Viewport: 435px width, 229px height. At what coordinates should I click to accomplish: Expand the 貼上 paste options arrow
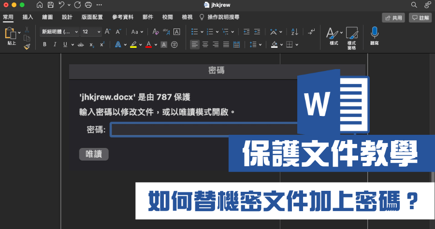pos(19,33)
